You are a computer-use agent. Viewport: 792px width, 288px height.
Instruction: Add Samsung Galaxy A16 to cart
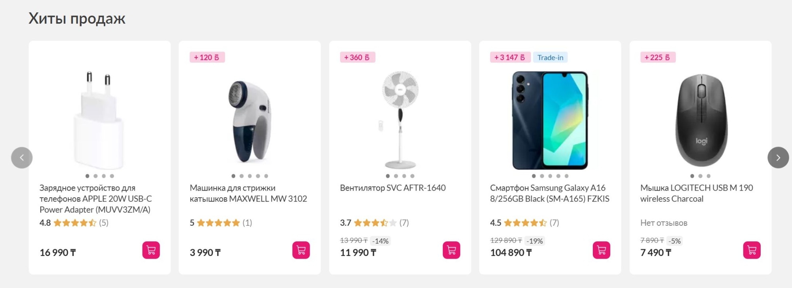pyautogui.click(x=601, y=250)
